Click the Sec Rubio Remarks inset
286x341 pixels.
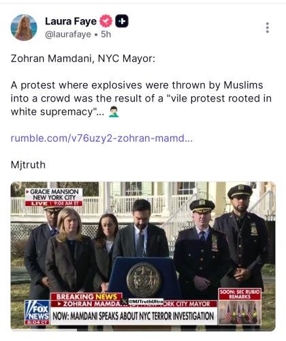coord(240,306)
